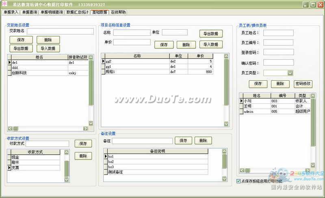
Task: Click left scroll arrow in employee table
Action: (x=242, y=170)
